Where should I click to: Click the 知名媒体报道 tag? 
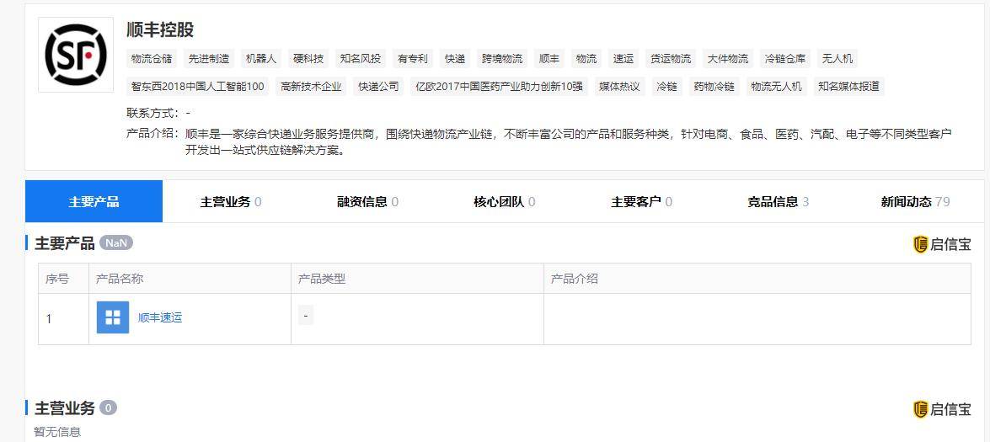tap(848, 87)
